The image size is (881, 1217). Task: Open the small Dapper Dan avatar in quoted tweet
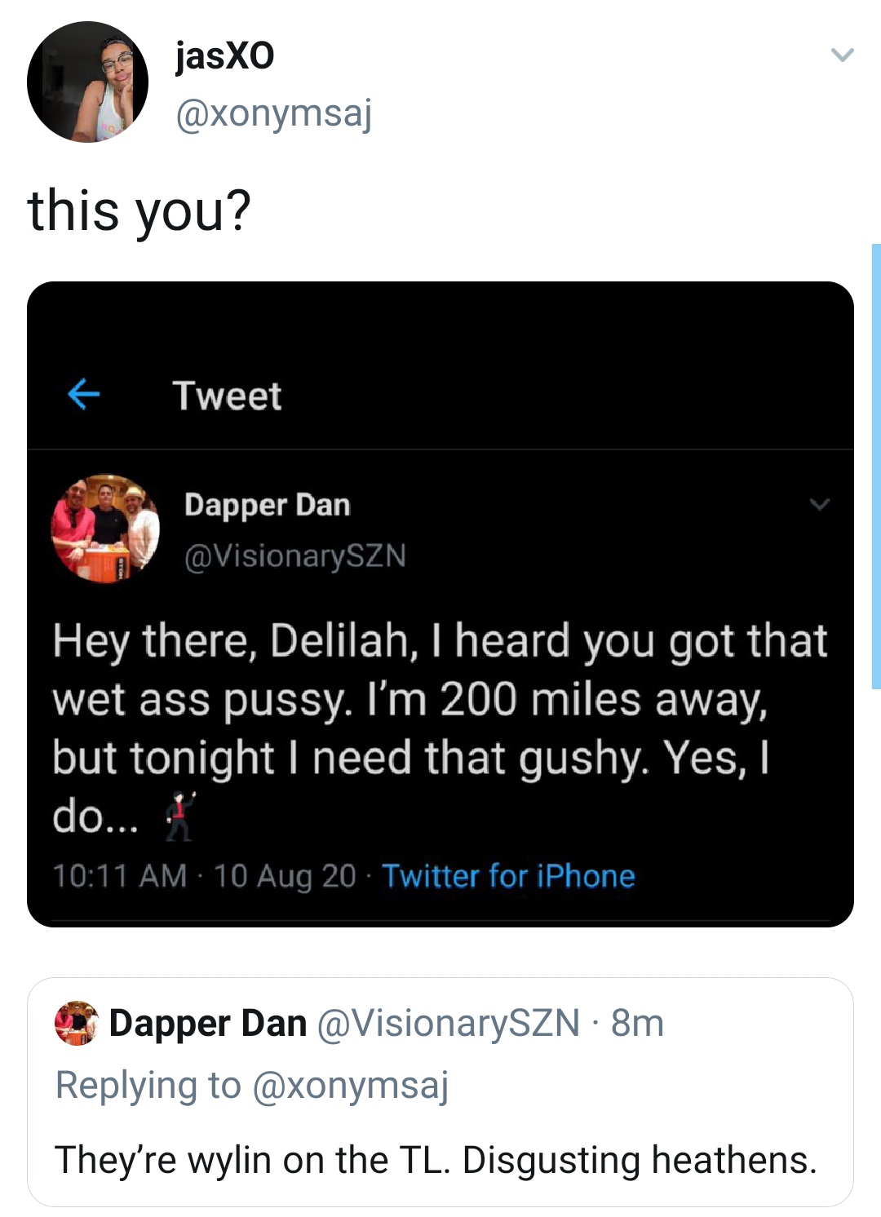click(x=76, y=1023)
